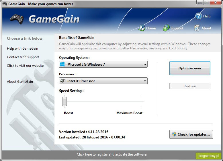Open the Processor dropdown
This screenshot has height=161, width=223.
pyautogui.click(x=103, y=81)
